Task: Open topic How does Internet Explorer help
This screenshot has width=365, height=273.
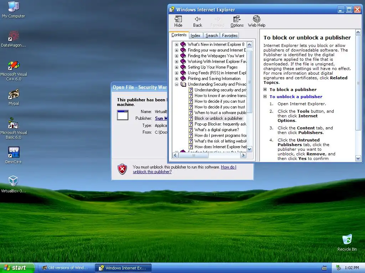Action: click(x=220, y=147)
